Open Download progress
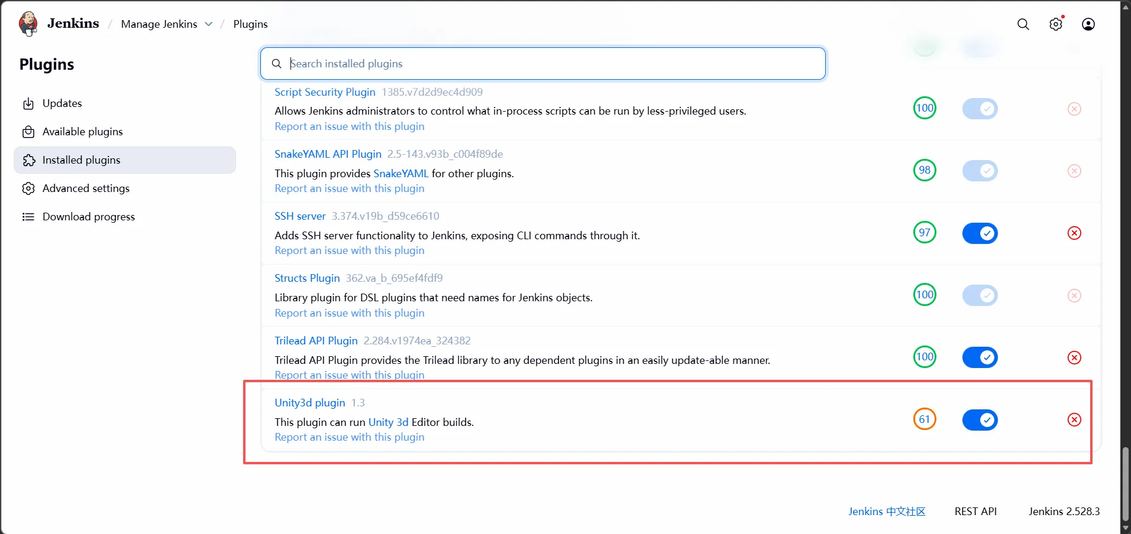1131x534 pixels. click(x=125, y=217)
